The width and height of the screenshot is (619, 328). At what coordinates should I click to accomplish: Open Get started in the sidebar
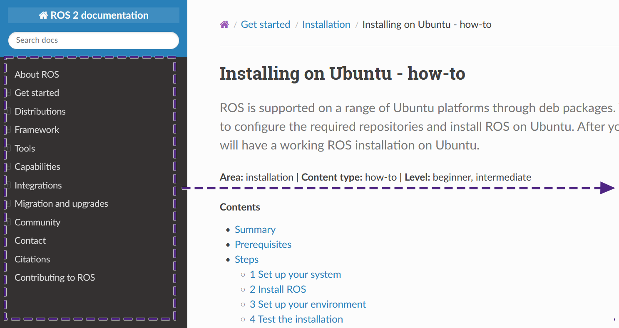pyautogui.click(x=37, y=93)
